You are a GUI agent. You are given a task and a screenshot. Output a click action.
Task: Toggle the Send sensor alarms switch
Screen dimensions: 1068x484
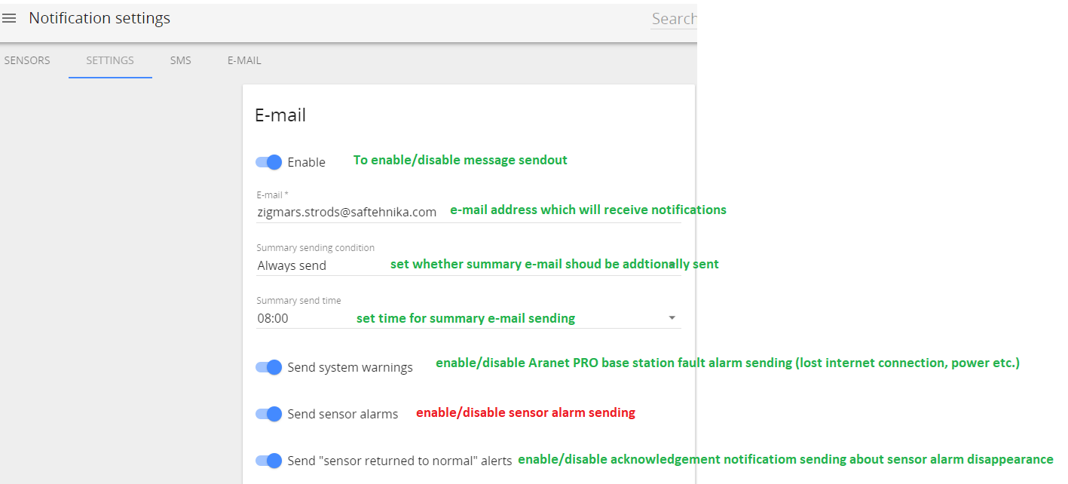[x=268, y=414]
